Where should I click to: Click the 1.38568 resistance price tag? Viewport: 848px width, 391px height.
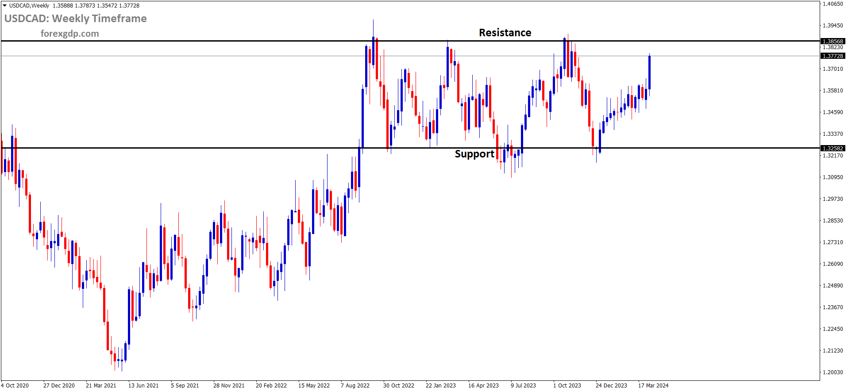click(833, 41)
